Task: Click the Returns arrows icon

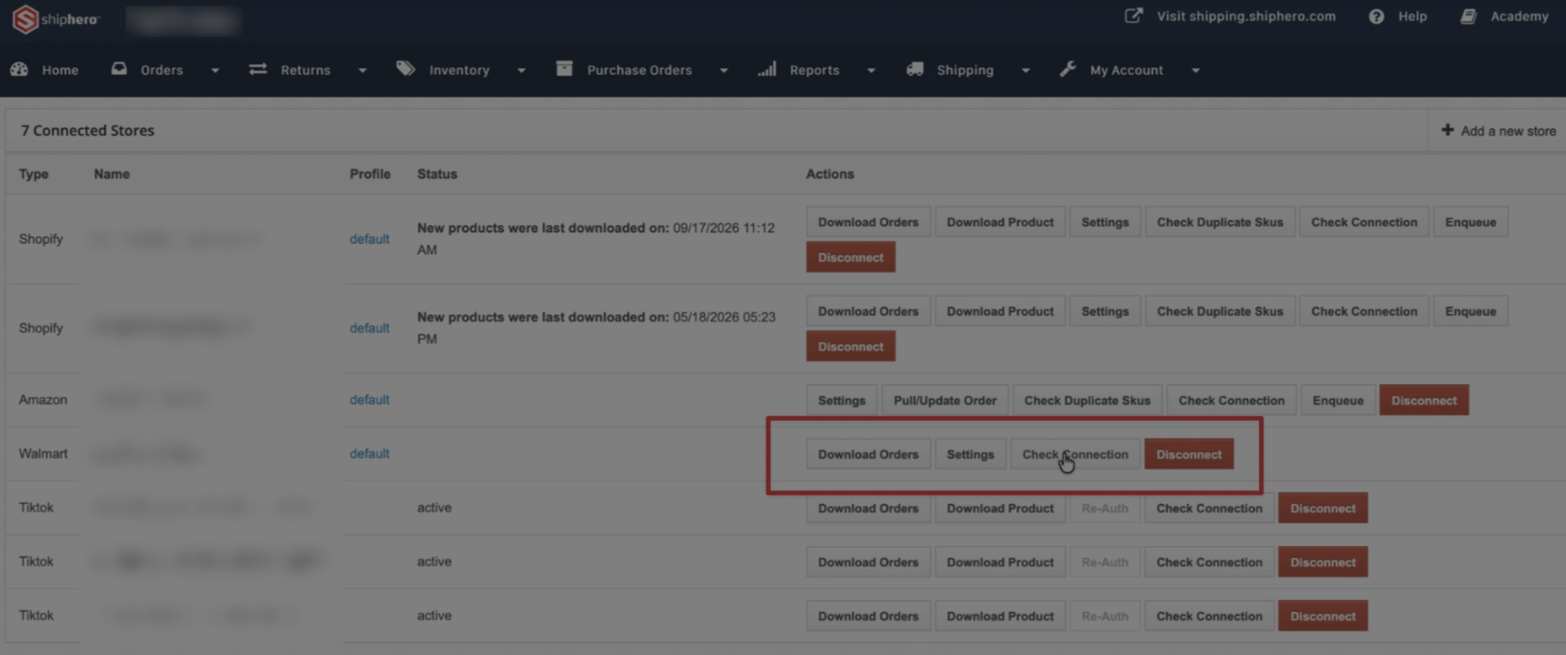Action: coord(258,69)
